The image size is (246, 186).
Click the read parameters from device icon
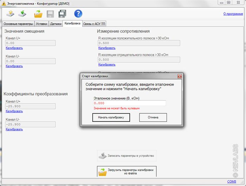(10, 14)
